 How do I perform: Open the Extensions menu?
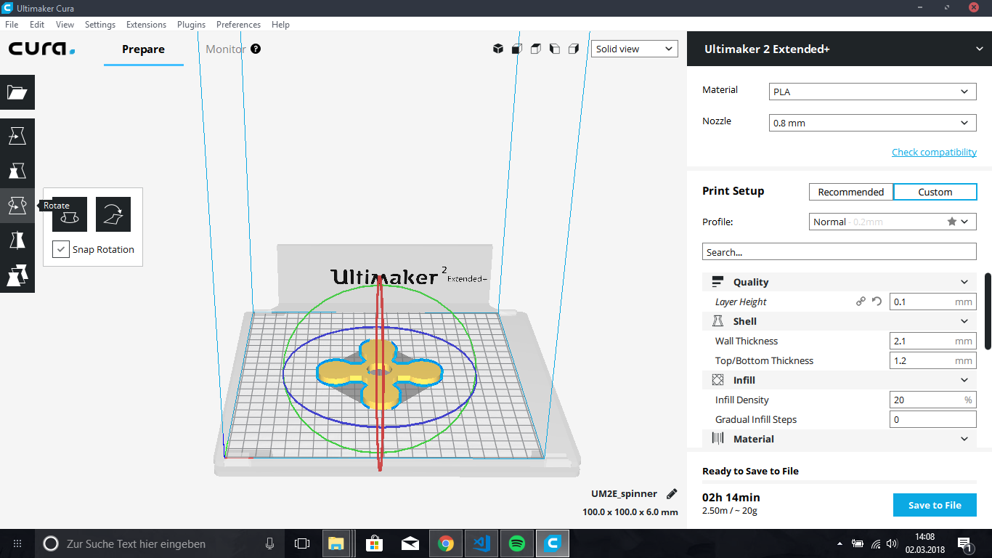[146, 24]
